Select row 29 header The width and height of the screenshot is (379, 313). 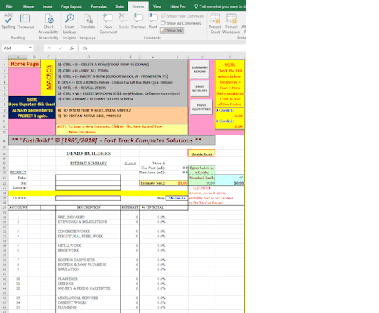[x=4, y=218]
